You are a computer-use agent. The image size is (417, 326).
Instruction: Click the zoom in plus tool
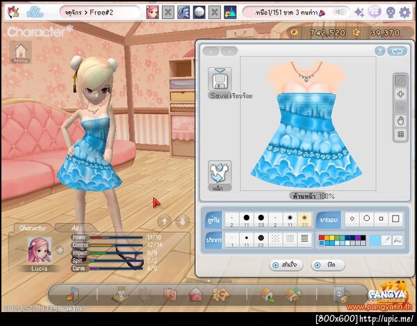coord(400,94)
